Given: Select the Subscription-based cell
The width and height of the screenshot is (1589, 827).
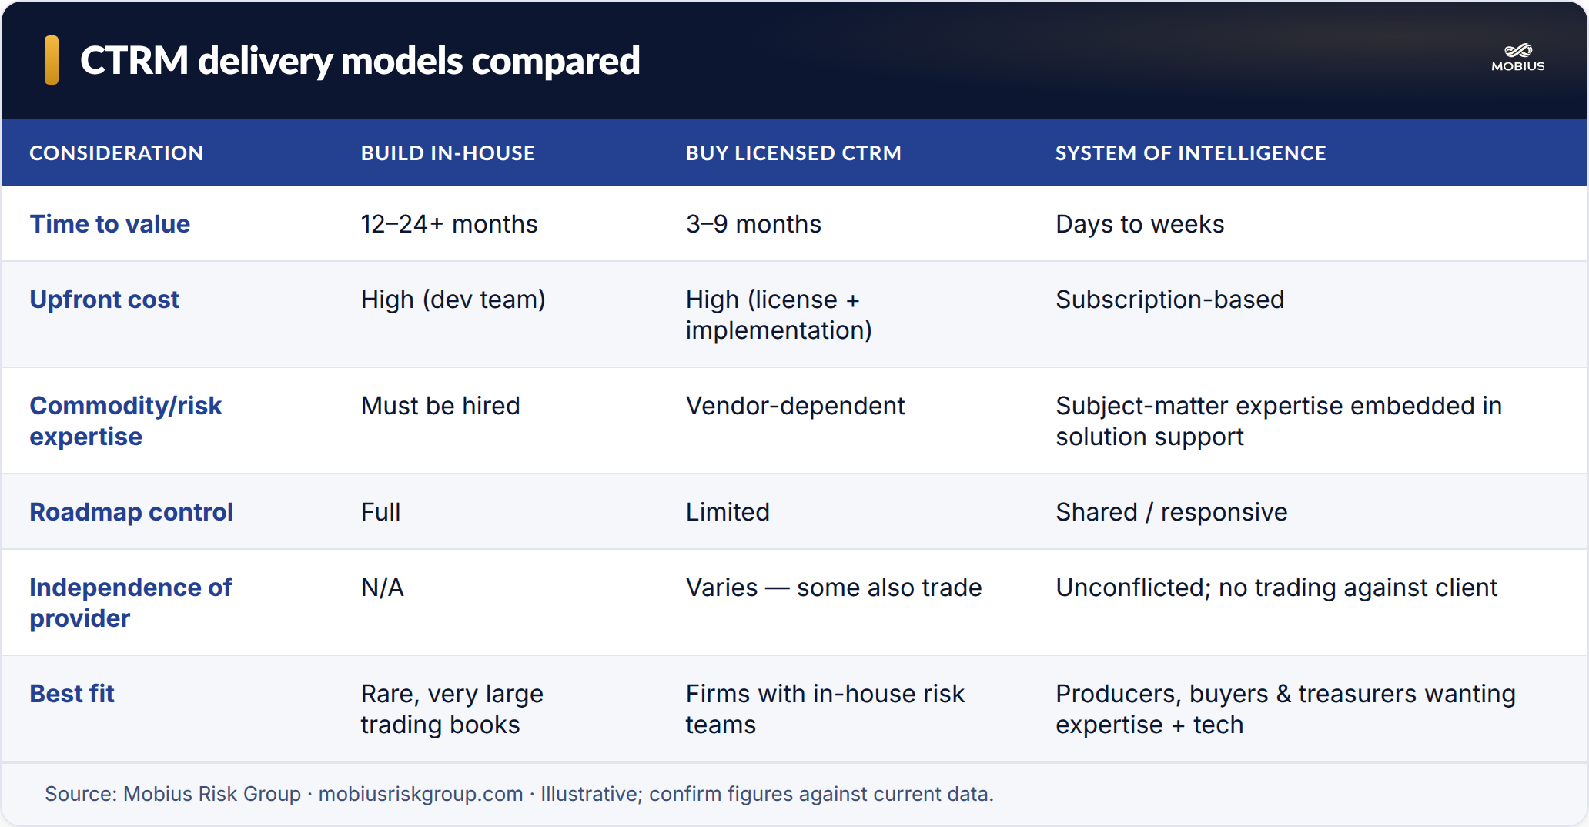Looking at the screenshot, I should click(x=1170, y=300).
